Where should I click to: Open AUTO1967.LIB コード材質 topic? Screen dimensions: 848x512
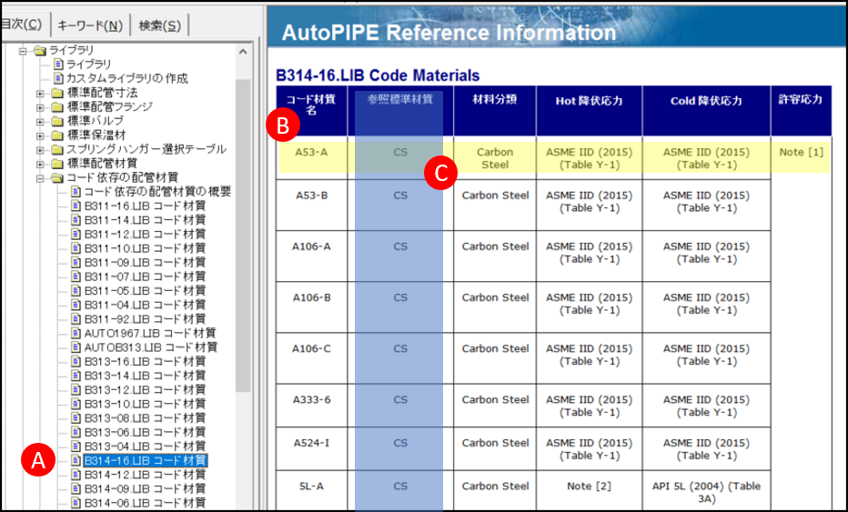pyautogui.click(x=150, y=333)
